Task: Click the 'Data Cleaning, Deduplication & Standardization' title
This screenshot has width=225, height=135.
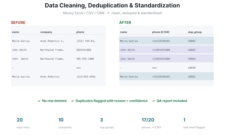Action: (x=112, y=5)
